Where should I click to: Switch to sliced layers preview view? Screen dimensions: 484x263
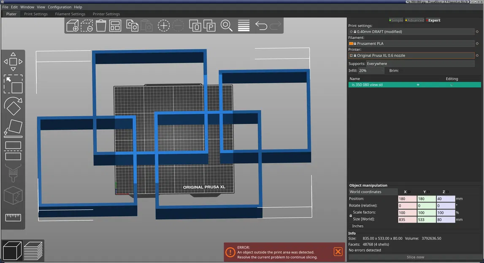click(x=33, y=251)
